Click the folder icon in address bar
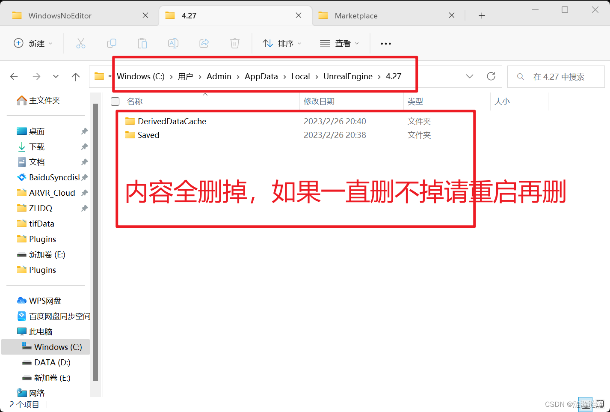610x412 pixels. pos(99,76)
